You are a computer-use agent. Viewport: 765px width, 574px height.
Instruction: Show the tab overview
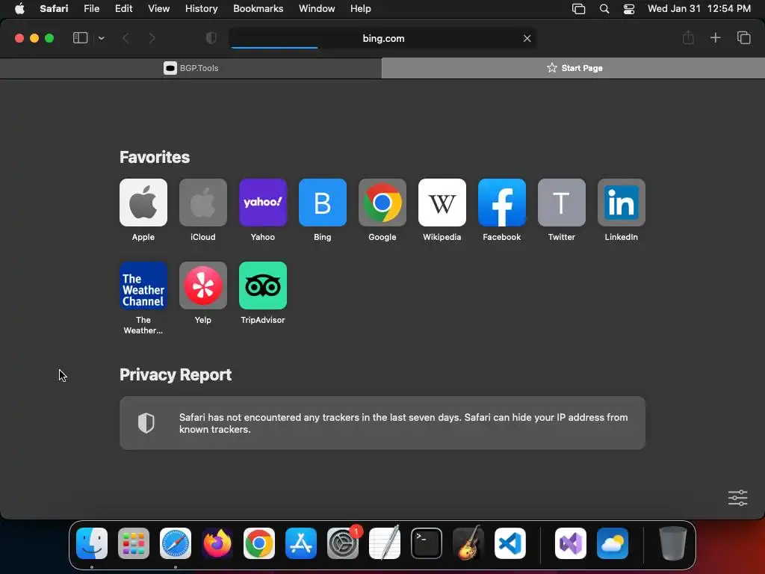click(743, 37)
